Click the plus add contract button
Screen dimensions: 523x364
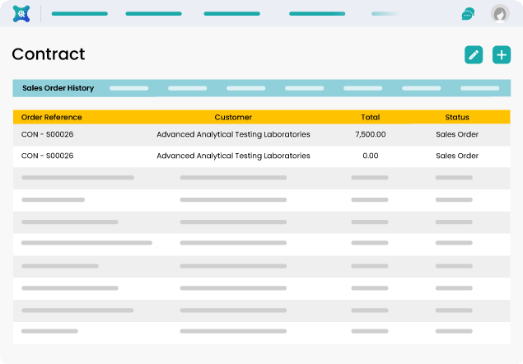coord(502,54)
